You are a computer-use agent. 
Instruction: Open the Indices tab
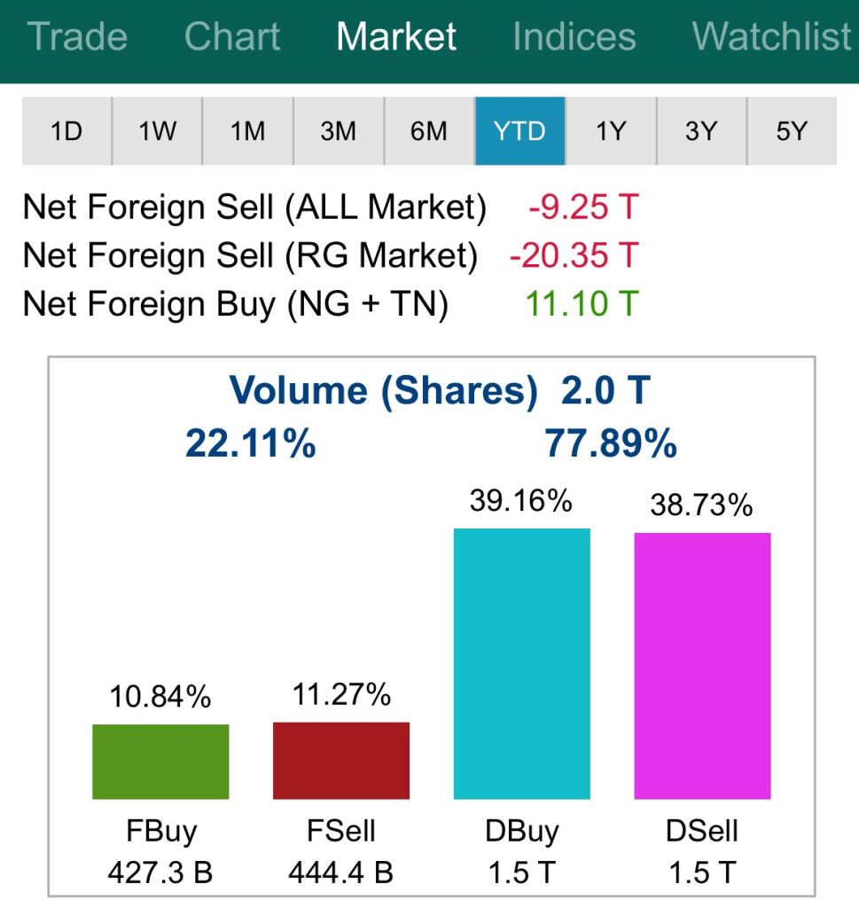tap(574, 37)
